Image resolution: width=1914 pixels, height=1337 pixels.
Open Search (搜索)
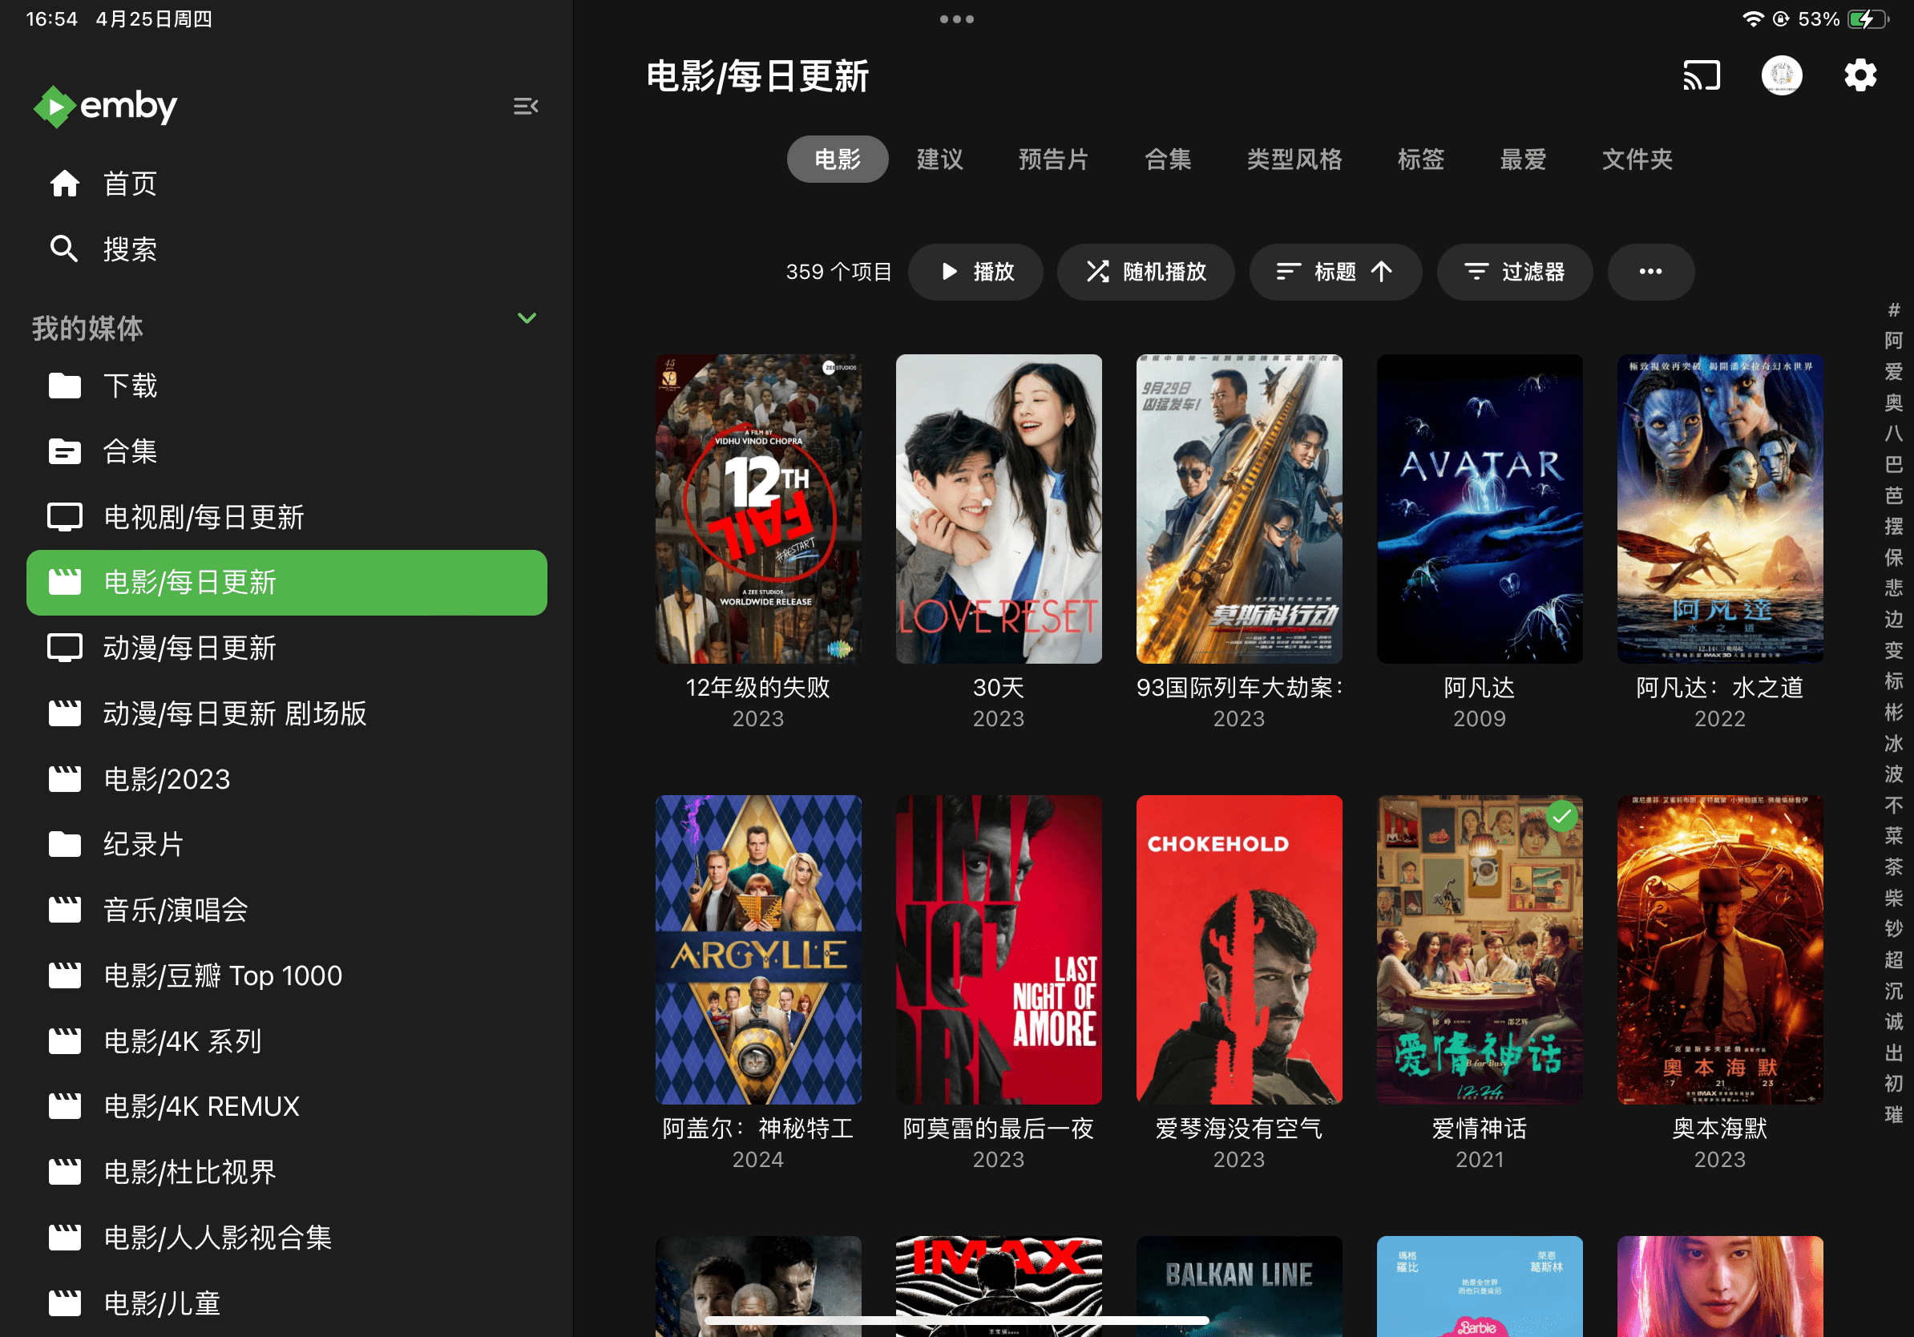(287, 248)
